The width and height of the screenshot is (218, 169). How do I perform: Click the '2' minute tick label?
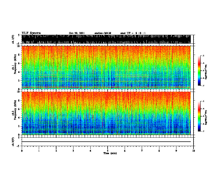(56, 151)
